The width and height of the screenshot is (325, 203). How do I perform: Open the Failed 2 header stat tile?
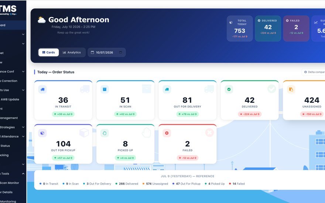[296, 28]
